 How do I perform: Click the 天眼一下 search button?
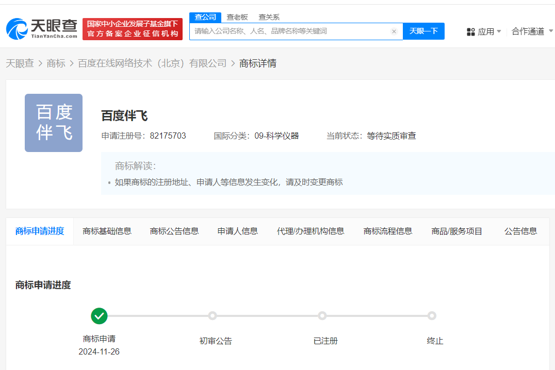coord(423,31)
